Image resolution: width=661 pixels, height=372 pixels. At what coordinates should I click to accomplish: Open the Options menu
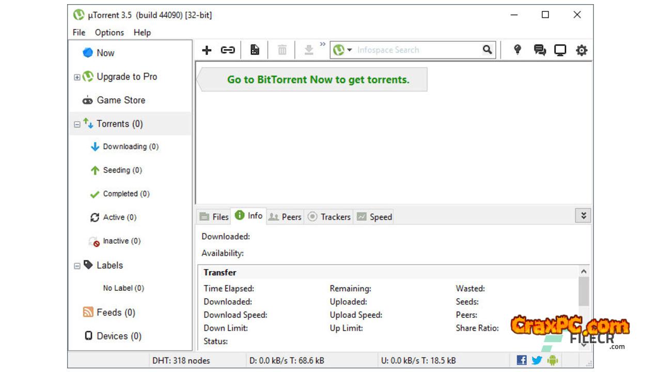pyautogui.click(x=109, y=33)
